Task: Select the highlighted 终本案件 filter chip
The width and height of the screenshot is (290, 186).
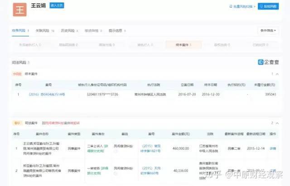Action: pyautogui.click(x=177, y=45)
